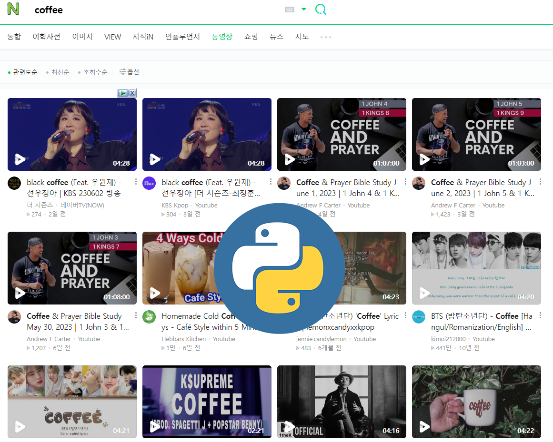Click the ad info triangle icon
Viewport: 553px width, 442px height.
click(123, 93)
